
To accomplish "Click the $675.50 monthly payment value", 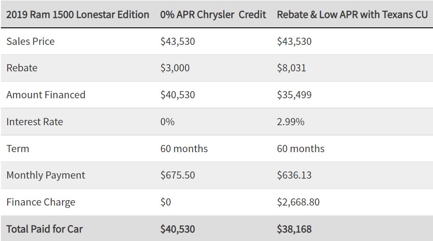I will coord(177,175).
